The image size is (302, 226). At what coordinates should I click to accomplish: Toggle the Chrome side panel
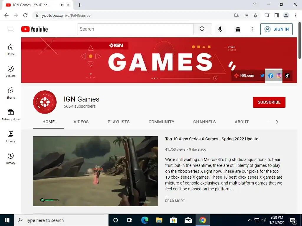(x=277, y=15)
